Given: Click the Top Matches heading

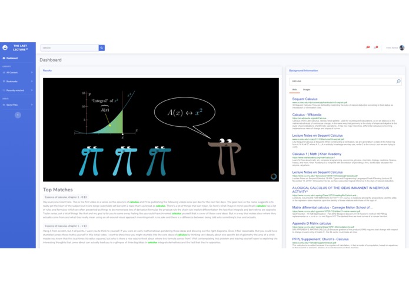Looking at the screenshot, I should 58,190.
